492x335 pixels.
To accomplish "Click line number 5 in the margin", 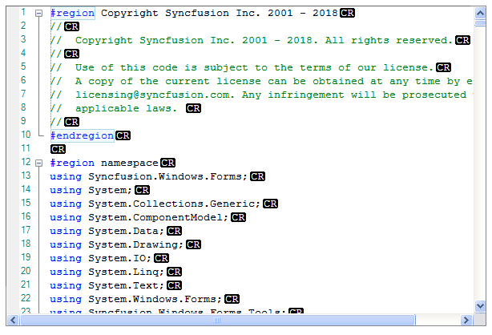I will [23, 67].
